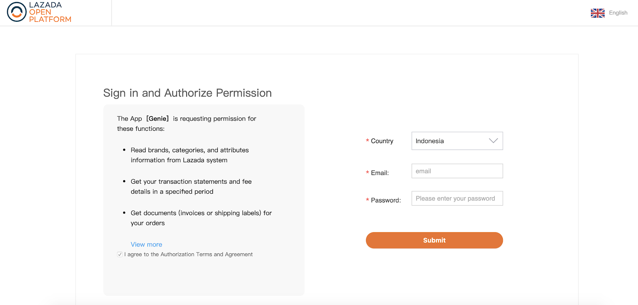Click the Email field label

380,173
